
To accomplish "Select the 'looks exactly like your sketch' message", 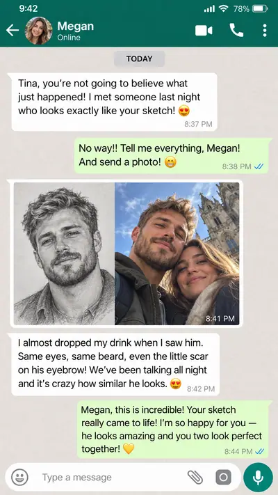I will click(x=114, y=102).
